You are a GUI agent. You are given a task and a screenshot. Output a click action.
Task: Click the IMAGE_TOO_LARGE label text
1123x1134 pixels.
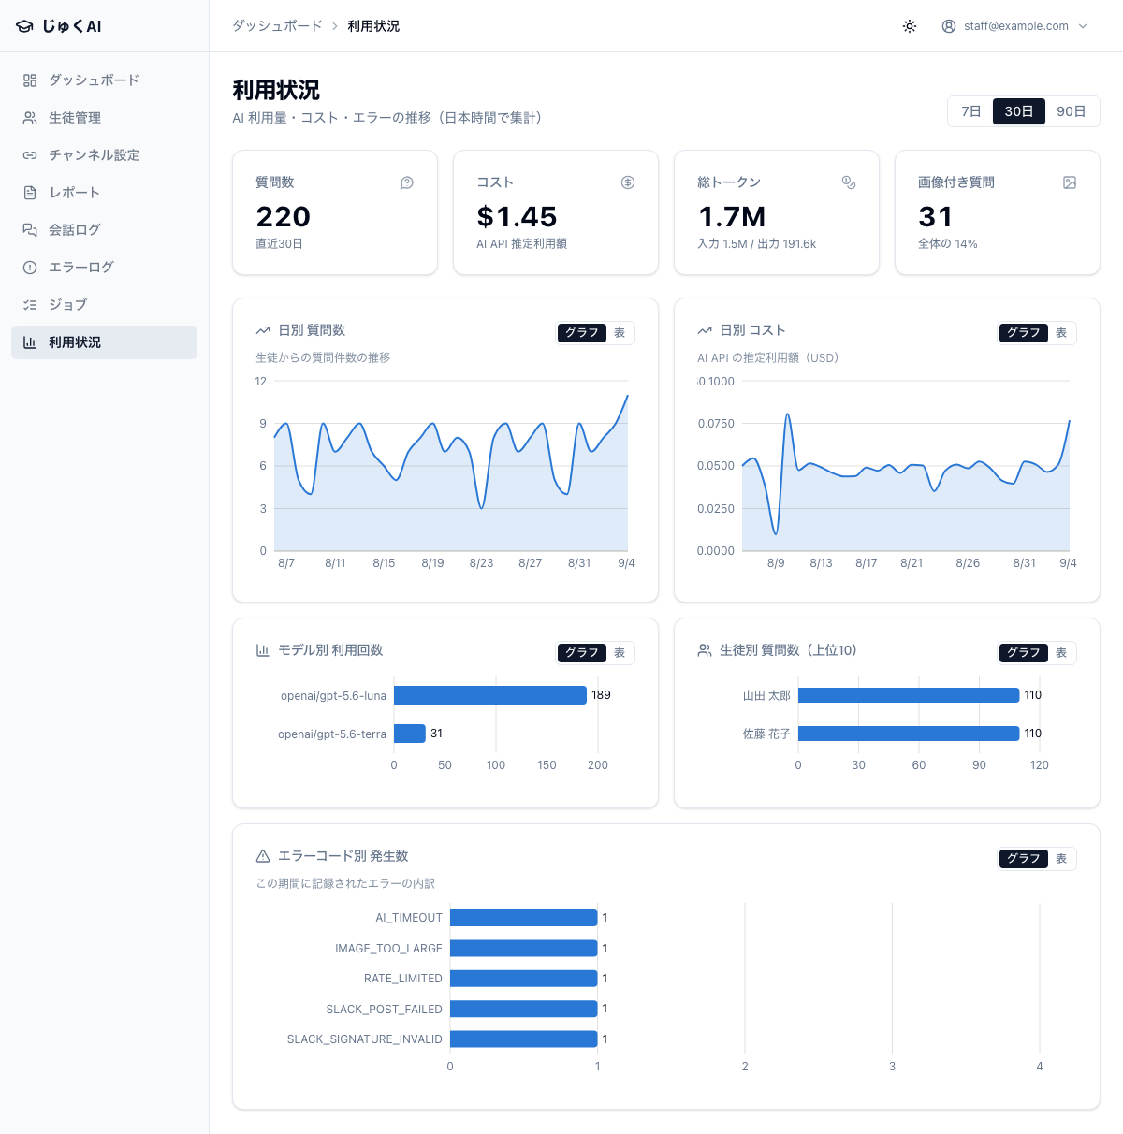coord(388,949)
